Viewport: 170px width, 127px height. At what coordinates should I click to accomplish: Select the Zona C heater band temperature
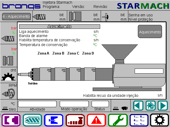75,74
